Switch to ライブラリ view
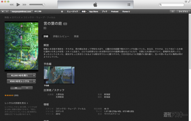The width and height of the screenshot is (191, 121). pyautogui.click(x=183, y=11)
